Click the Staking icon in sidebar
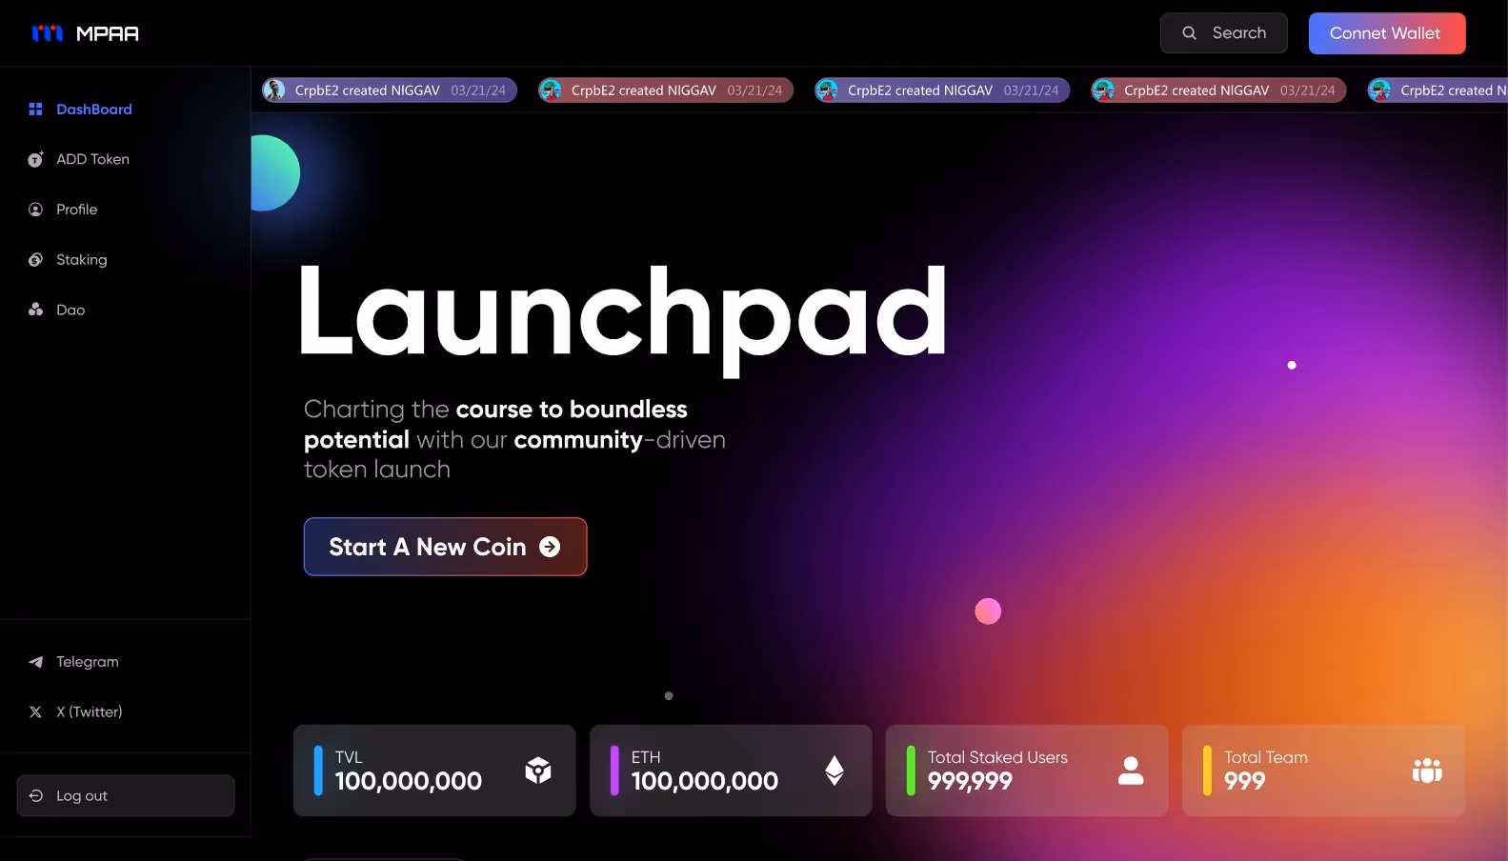Image resolution: width=1508 pixels, height=861 pixels. pyautogui.click(x=35, y=259)
